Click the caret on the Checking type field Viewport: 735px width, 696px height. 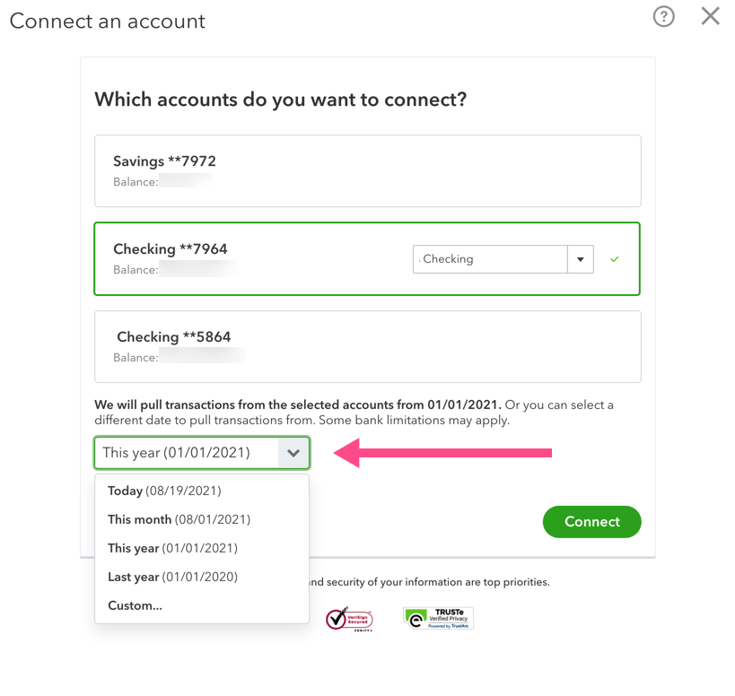581,259
